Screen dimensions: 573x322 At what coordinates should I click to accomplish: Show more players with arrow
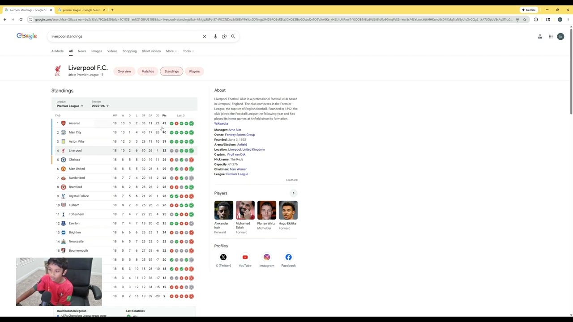(x=294, y=193)
